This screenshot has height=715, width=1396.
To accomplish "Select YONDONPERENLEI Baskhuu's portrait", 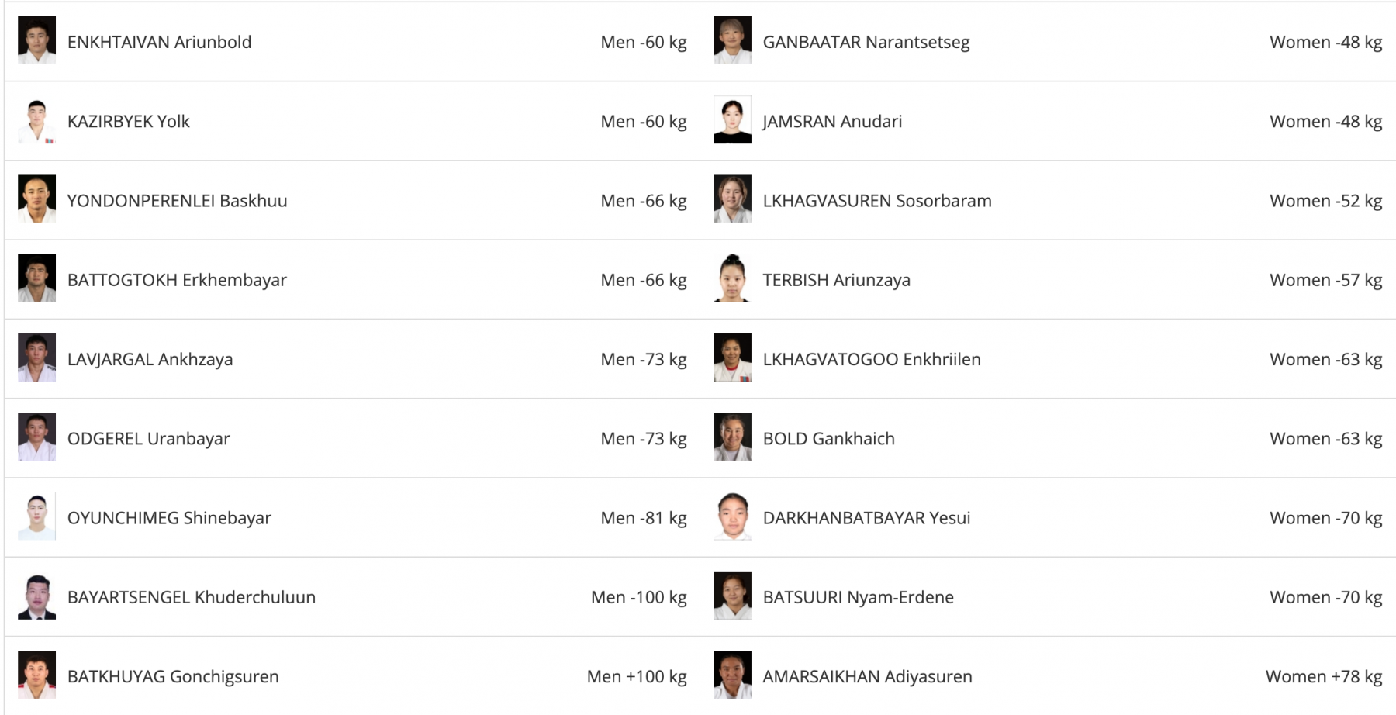I will [36, 200].
